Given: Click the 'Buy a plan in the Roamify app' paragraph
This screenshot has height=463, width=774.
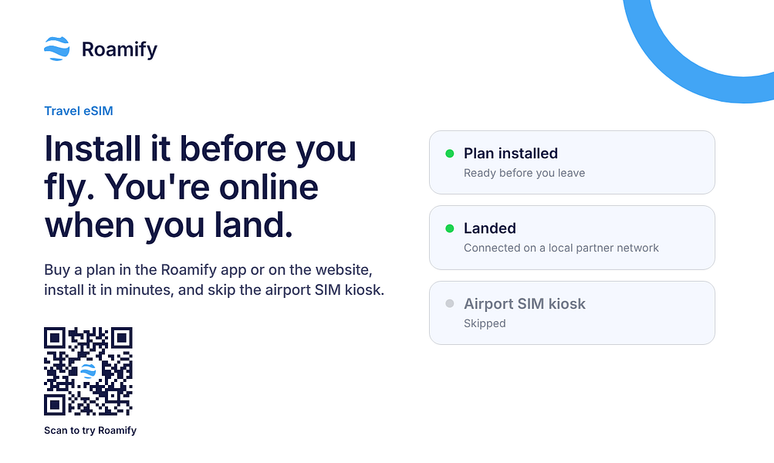Looking at the screenshot, I should (215, 280).
